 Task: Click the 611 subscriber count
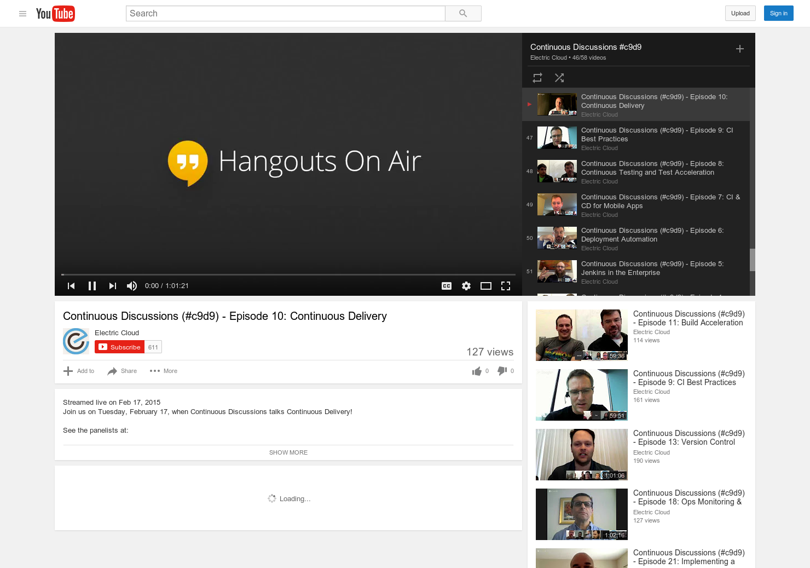[153, 347]
